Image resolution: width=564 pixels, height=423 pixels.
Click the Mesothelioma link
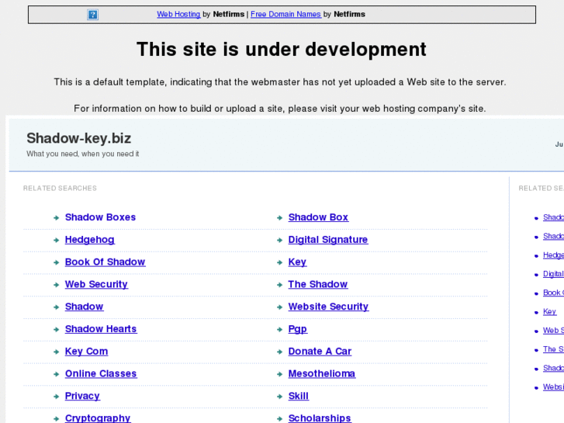(322, 373)
